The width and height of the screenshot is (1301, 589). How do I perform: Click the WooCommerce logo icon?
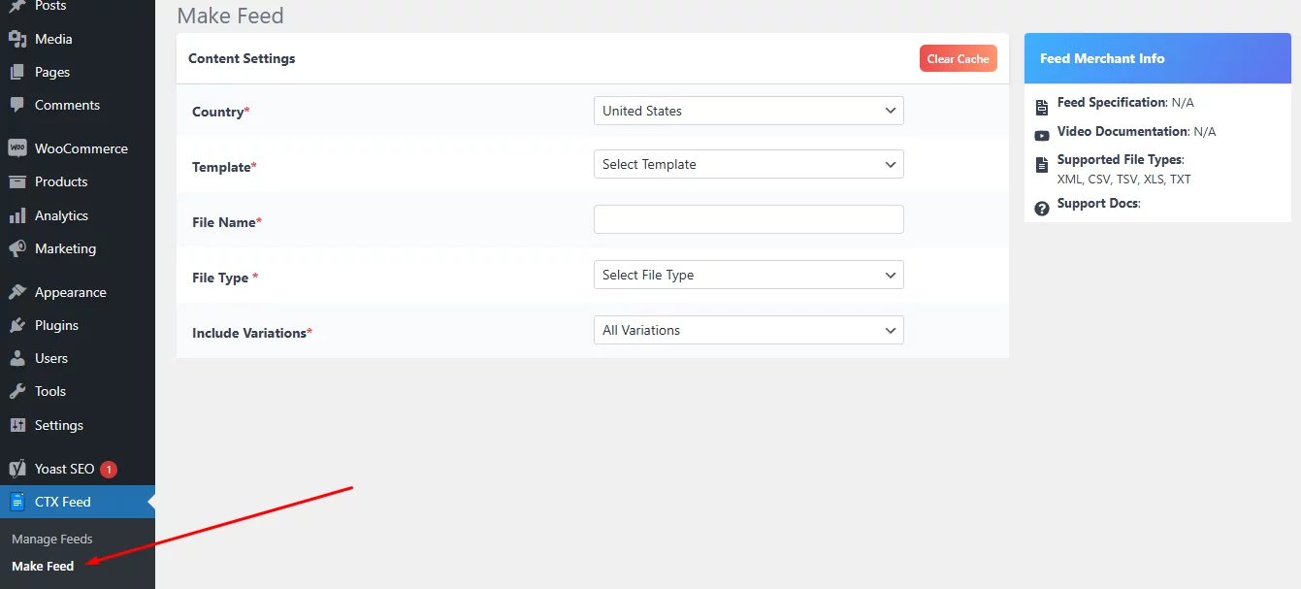pos(17,148)
